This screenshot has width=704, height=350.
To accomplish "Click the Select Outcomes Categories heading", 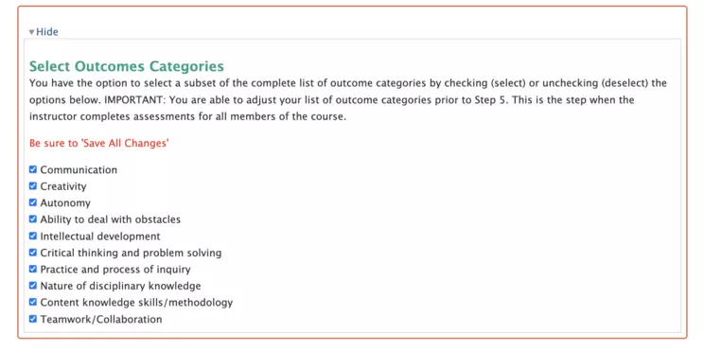I will click(x=127, y=66).
